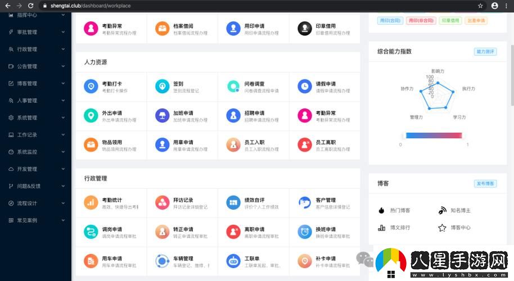
Task: Open the 物品领用 icon
Action: coord(91,145)
